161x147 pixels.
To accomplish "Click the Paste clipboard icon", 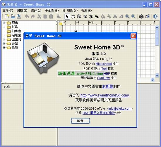I will tap(51, 16).
